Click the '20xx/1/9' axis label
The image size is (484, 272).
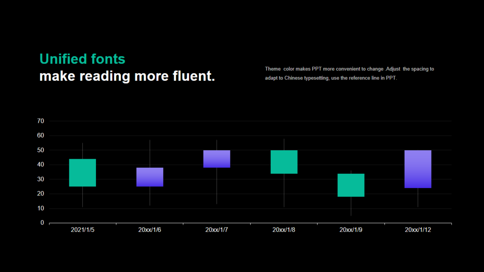351,230
